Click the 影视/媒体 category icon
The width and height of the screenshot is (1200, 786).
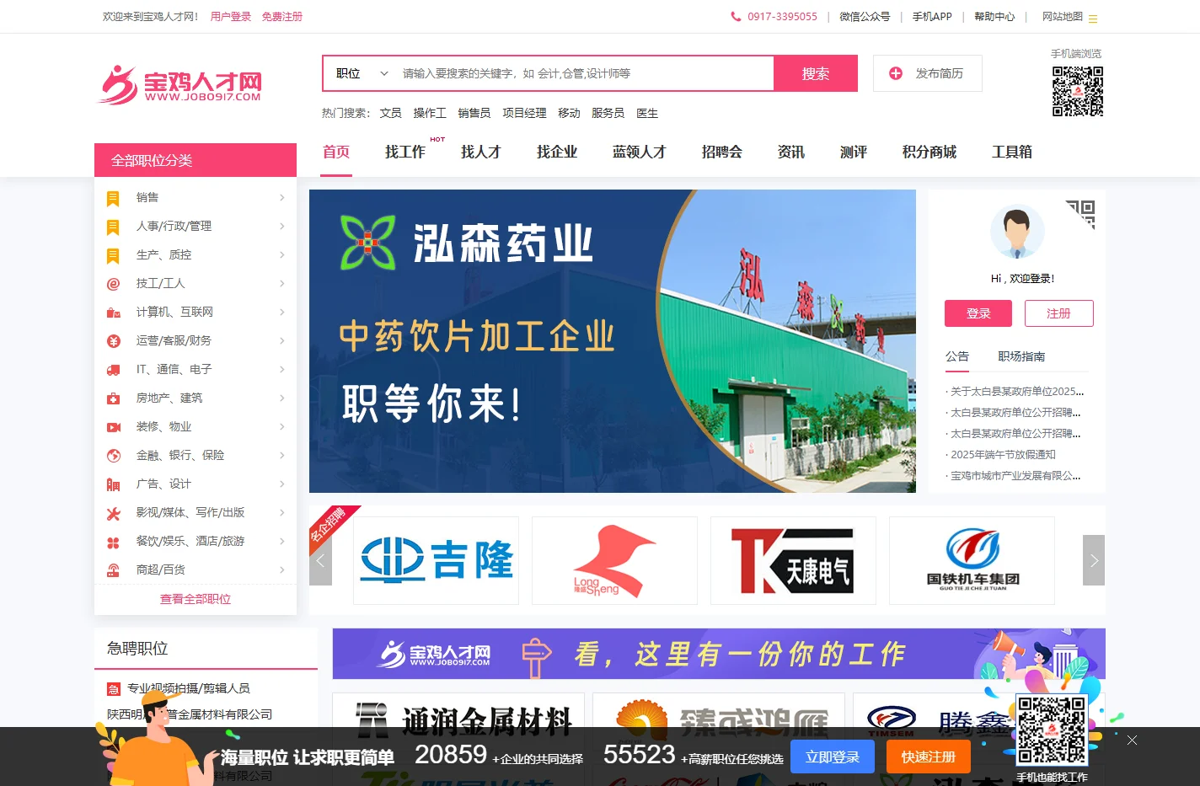[x=113, y=513]
